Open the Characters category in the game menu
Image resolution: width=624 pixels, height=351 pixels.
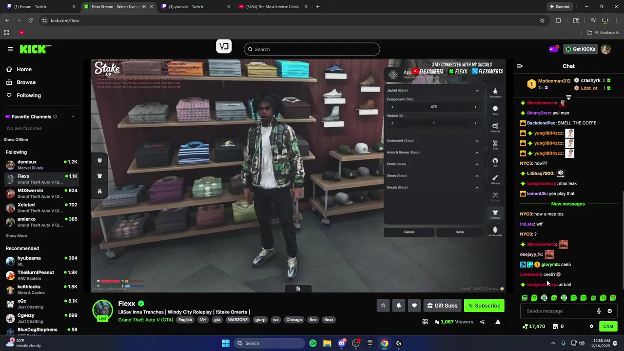click(x=495, y=93)
